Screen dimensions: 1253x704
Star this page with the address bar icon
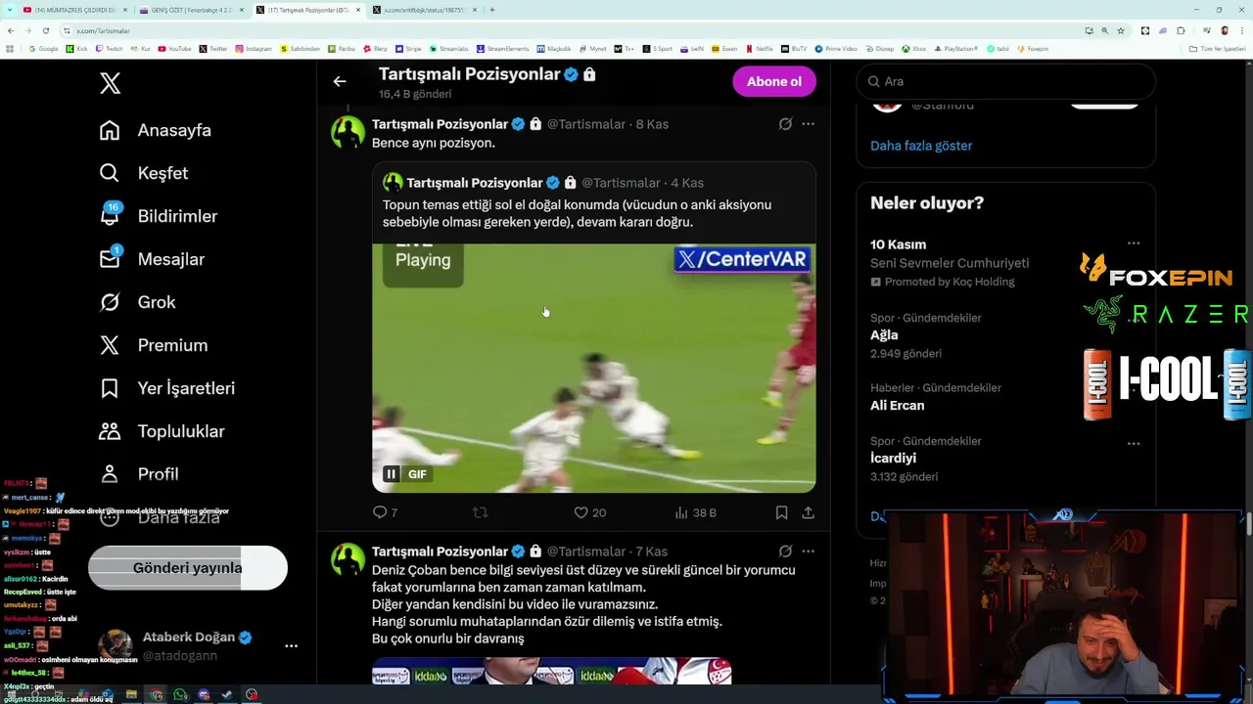point(1121,30)
